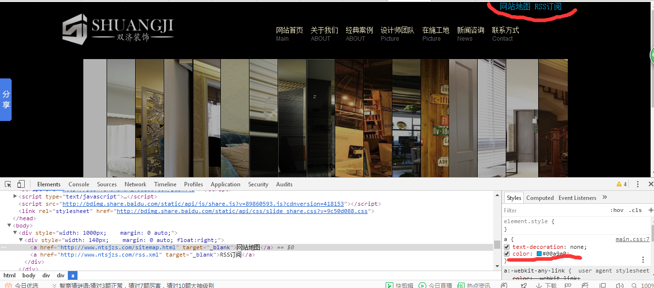Open DevTools three-dot customize menu
Viewport: 654px width, 288px height.
(x=638, y=184)
